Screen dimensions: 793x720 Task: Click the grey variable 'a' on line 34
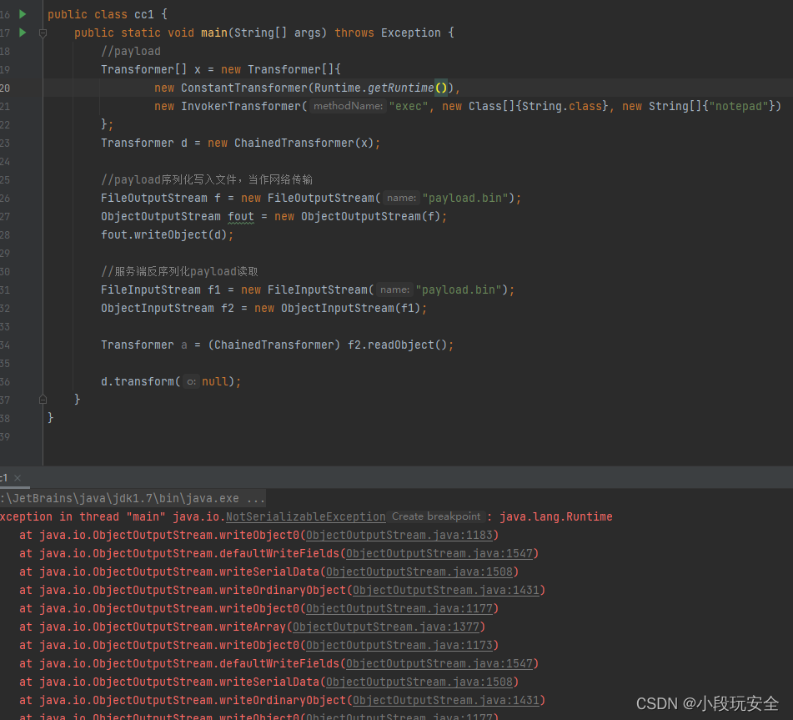pos(184,345)
